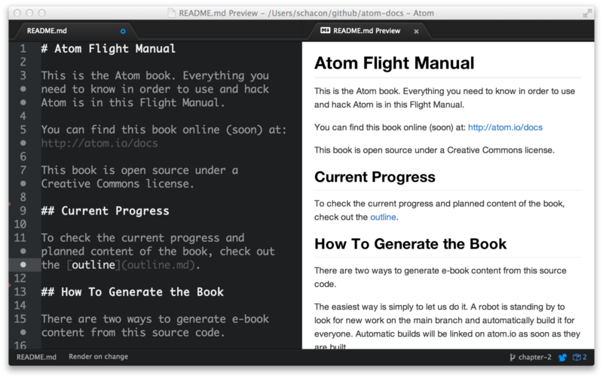
Task: Click the chapter-2 branch name
Action: (537, 357)
